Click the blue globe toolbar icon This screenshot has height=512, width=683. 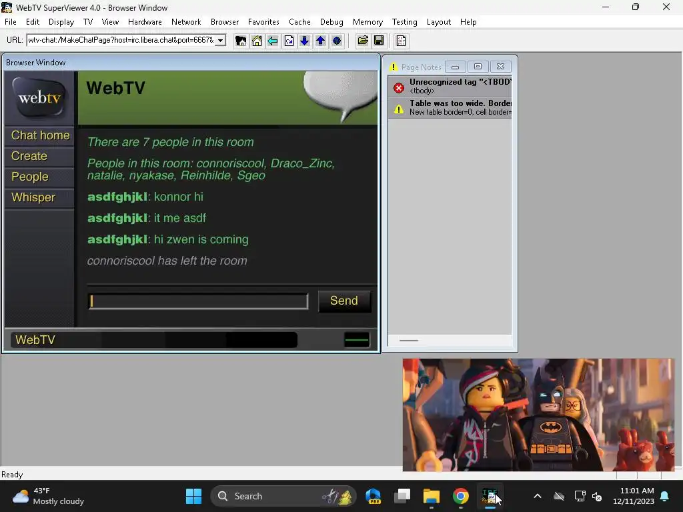point(337,41)
